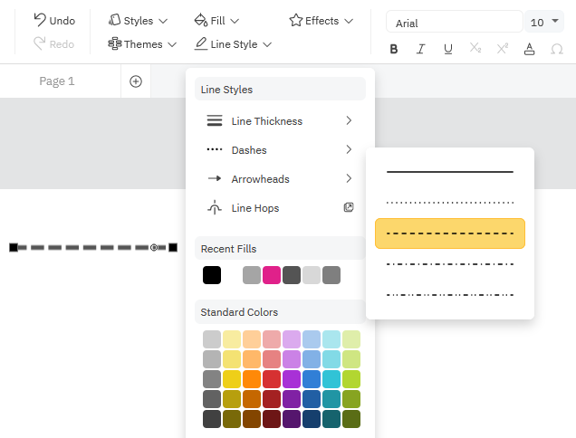This screenshot has height=438, width=576.
Task: Open Line Hops external settings icon
Action: tap(349, 208)
